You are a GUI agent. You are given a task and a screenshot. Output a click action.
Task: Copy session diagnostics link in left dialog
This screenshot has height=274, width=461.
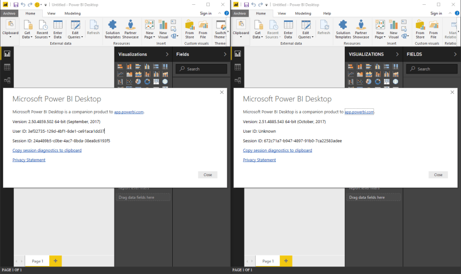pyautogui.click(x=47, y=150)
